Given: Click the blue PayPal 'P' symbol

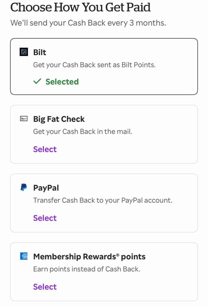Looking at the screenshot, I should click(x=23, y=187).
